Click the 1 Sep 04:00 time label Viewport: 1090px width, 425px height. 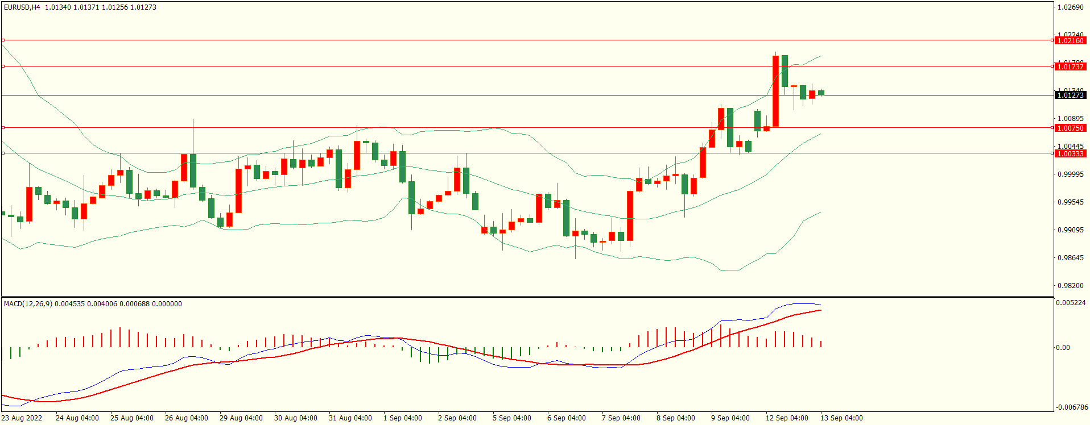click(402, 418)
